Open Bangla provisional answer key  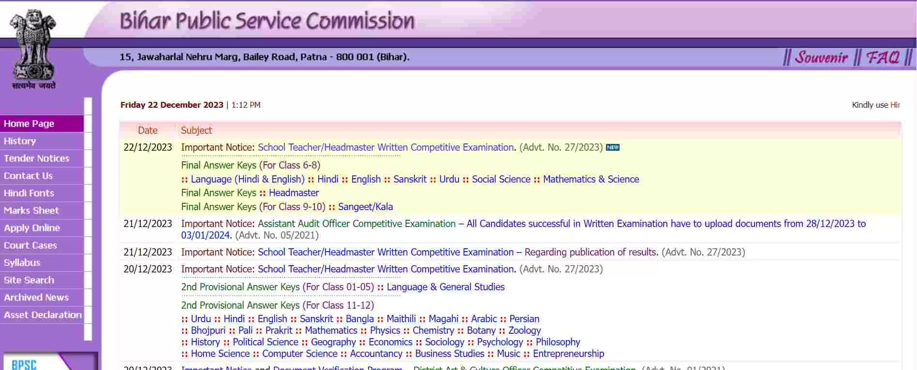[360, 319]
